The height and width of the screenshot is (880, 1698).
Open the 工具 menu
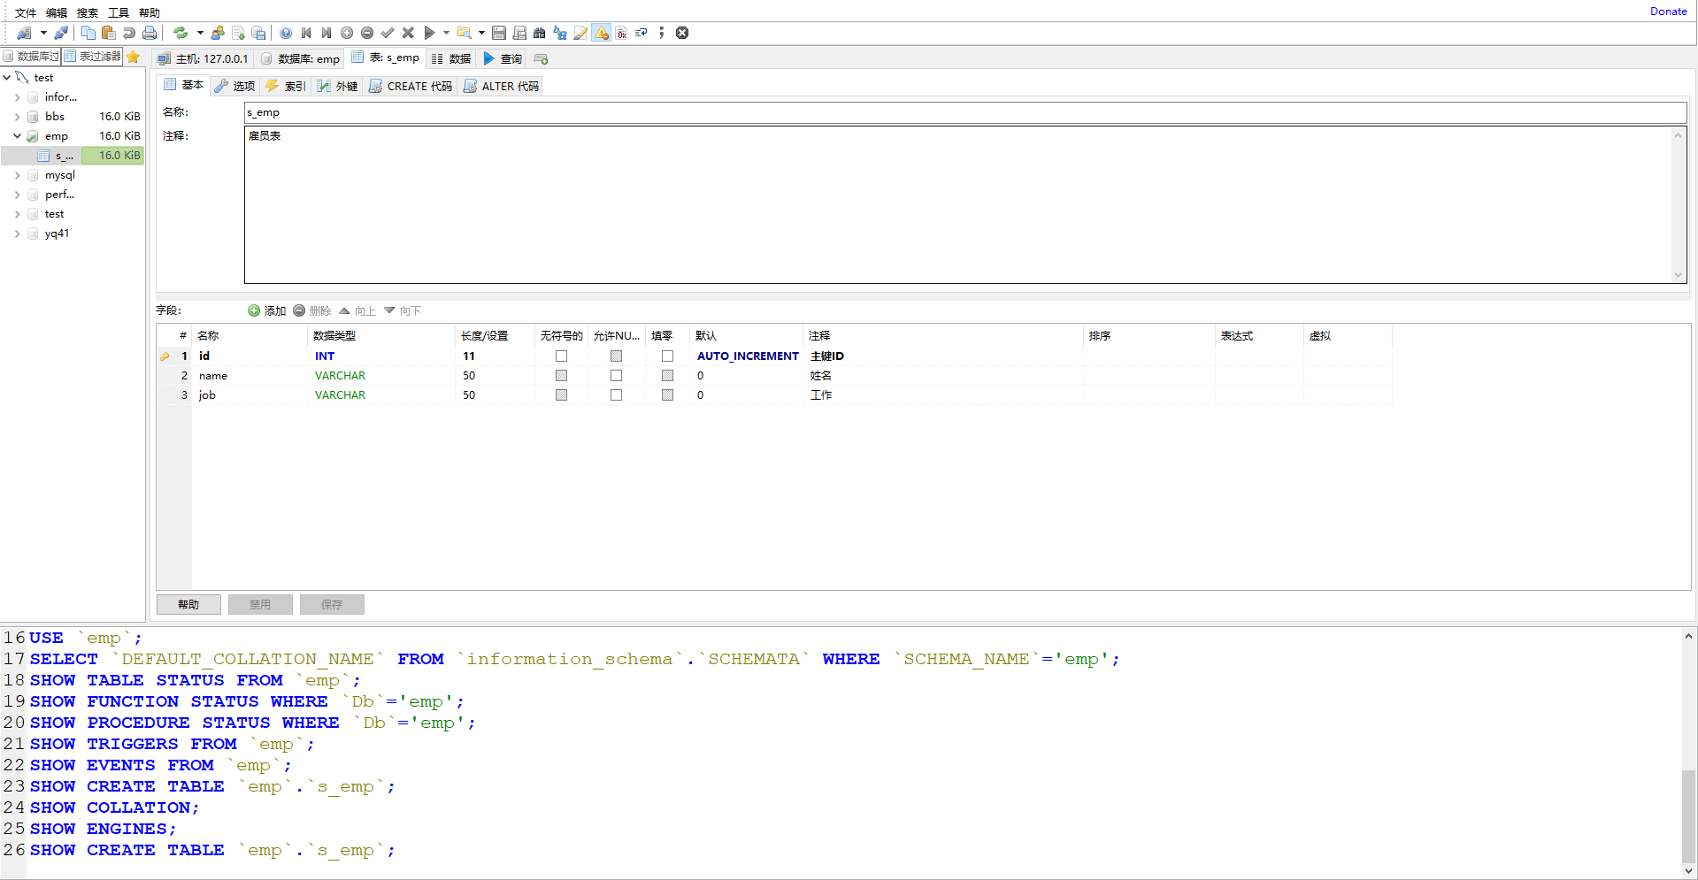pos(119,12)
